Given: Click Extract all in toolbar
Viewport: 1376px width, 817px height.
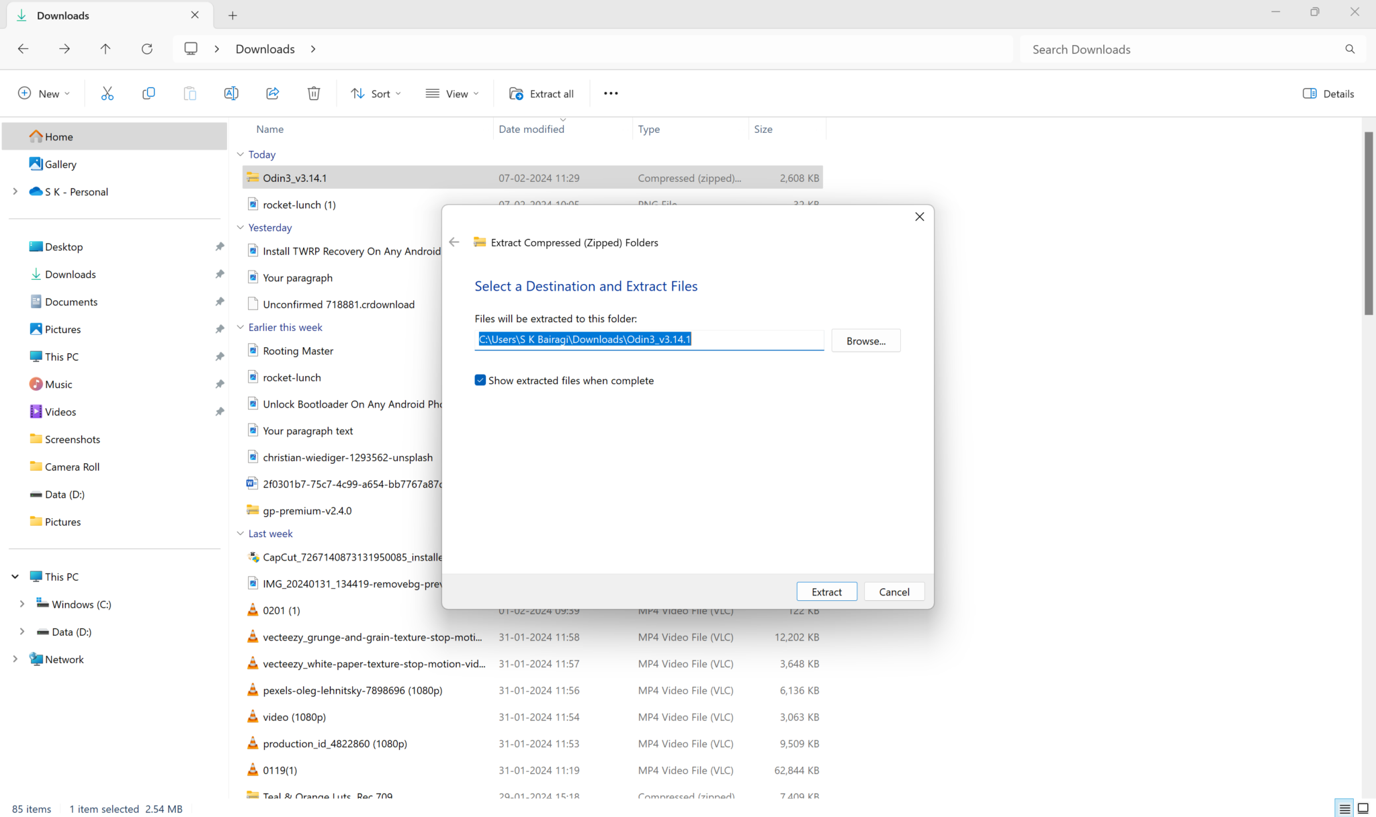Looking at the screenshot, I should click(542, 93).
